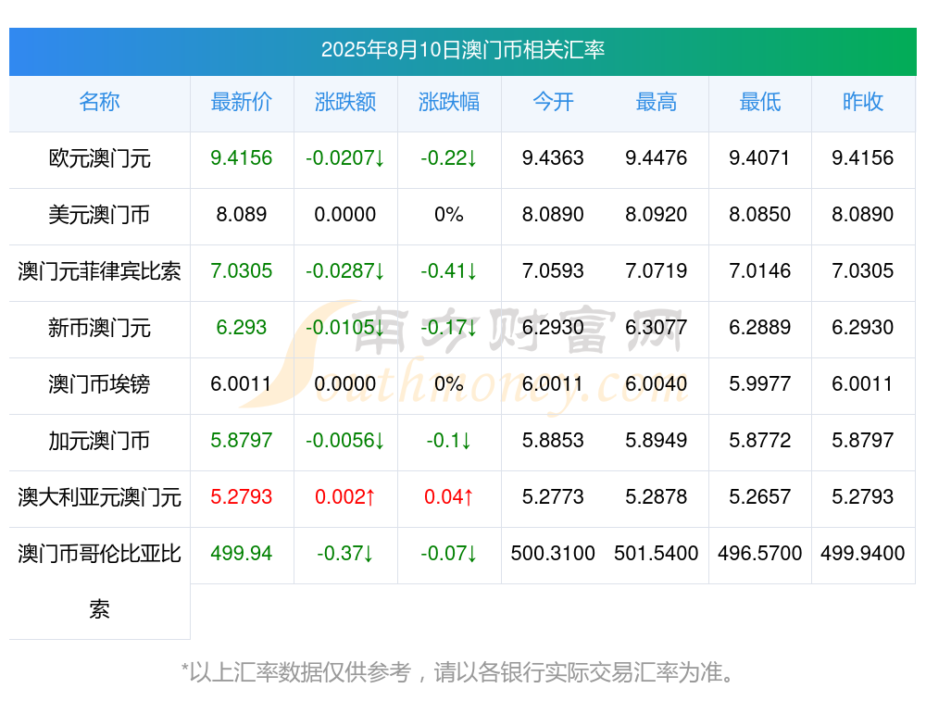Select the change amount -0.0287↓

[345, 270]
